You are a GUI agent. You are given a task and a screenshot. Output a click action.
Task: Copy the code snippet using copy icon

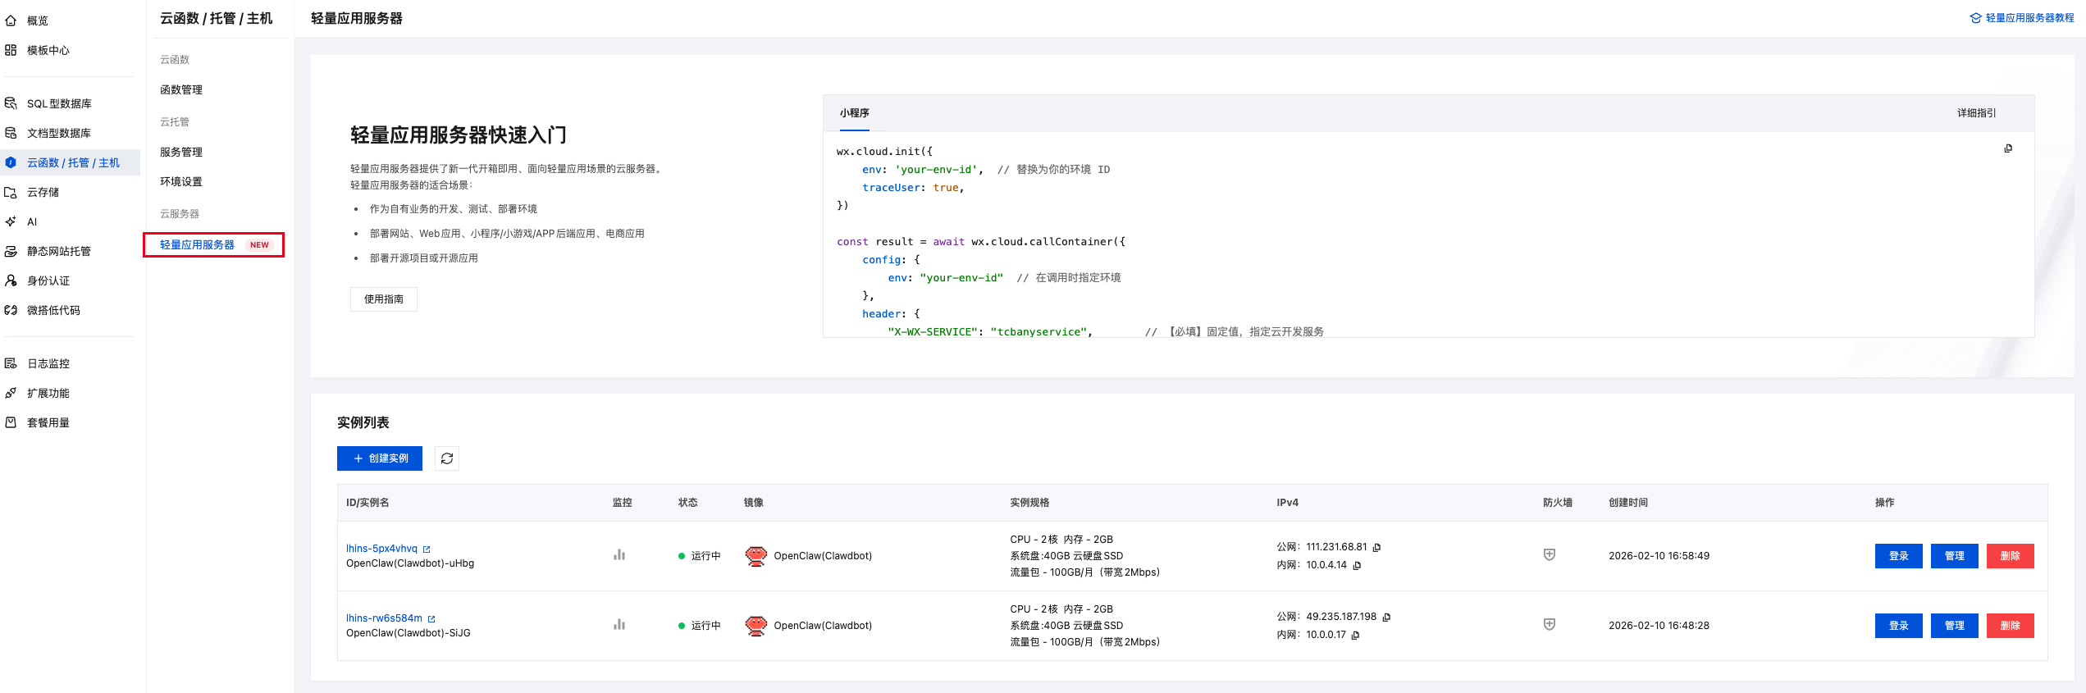2008,148
